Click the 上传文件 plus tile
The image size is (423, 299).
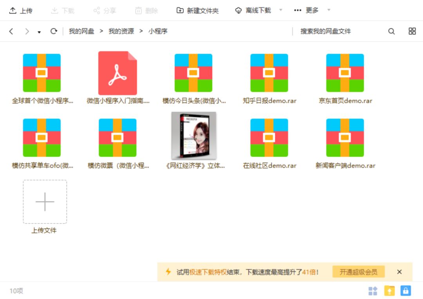[x=45, y=201]
